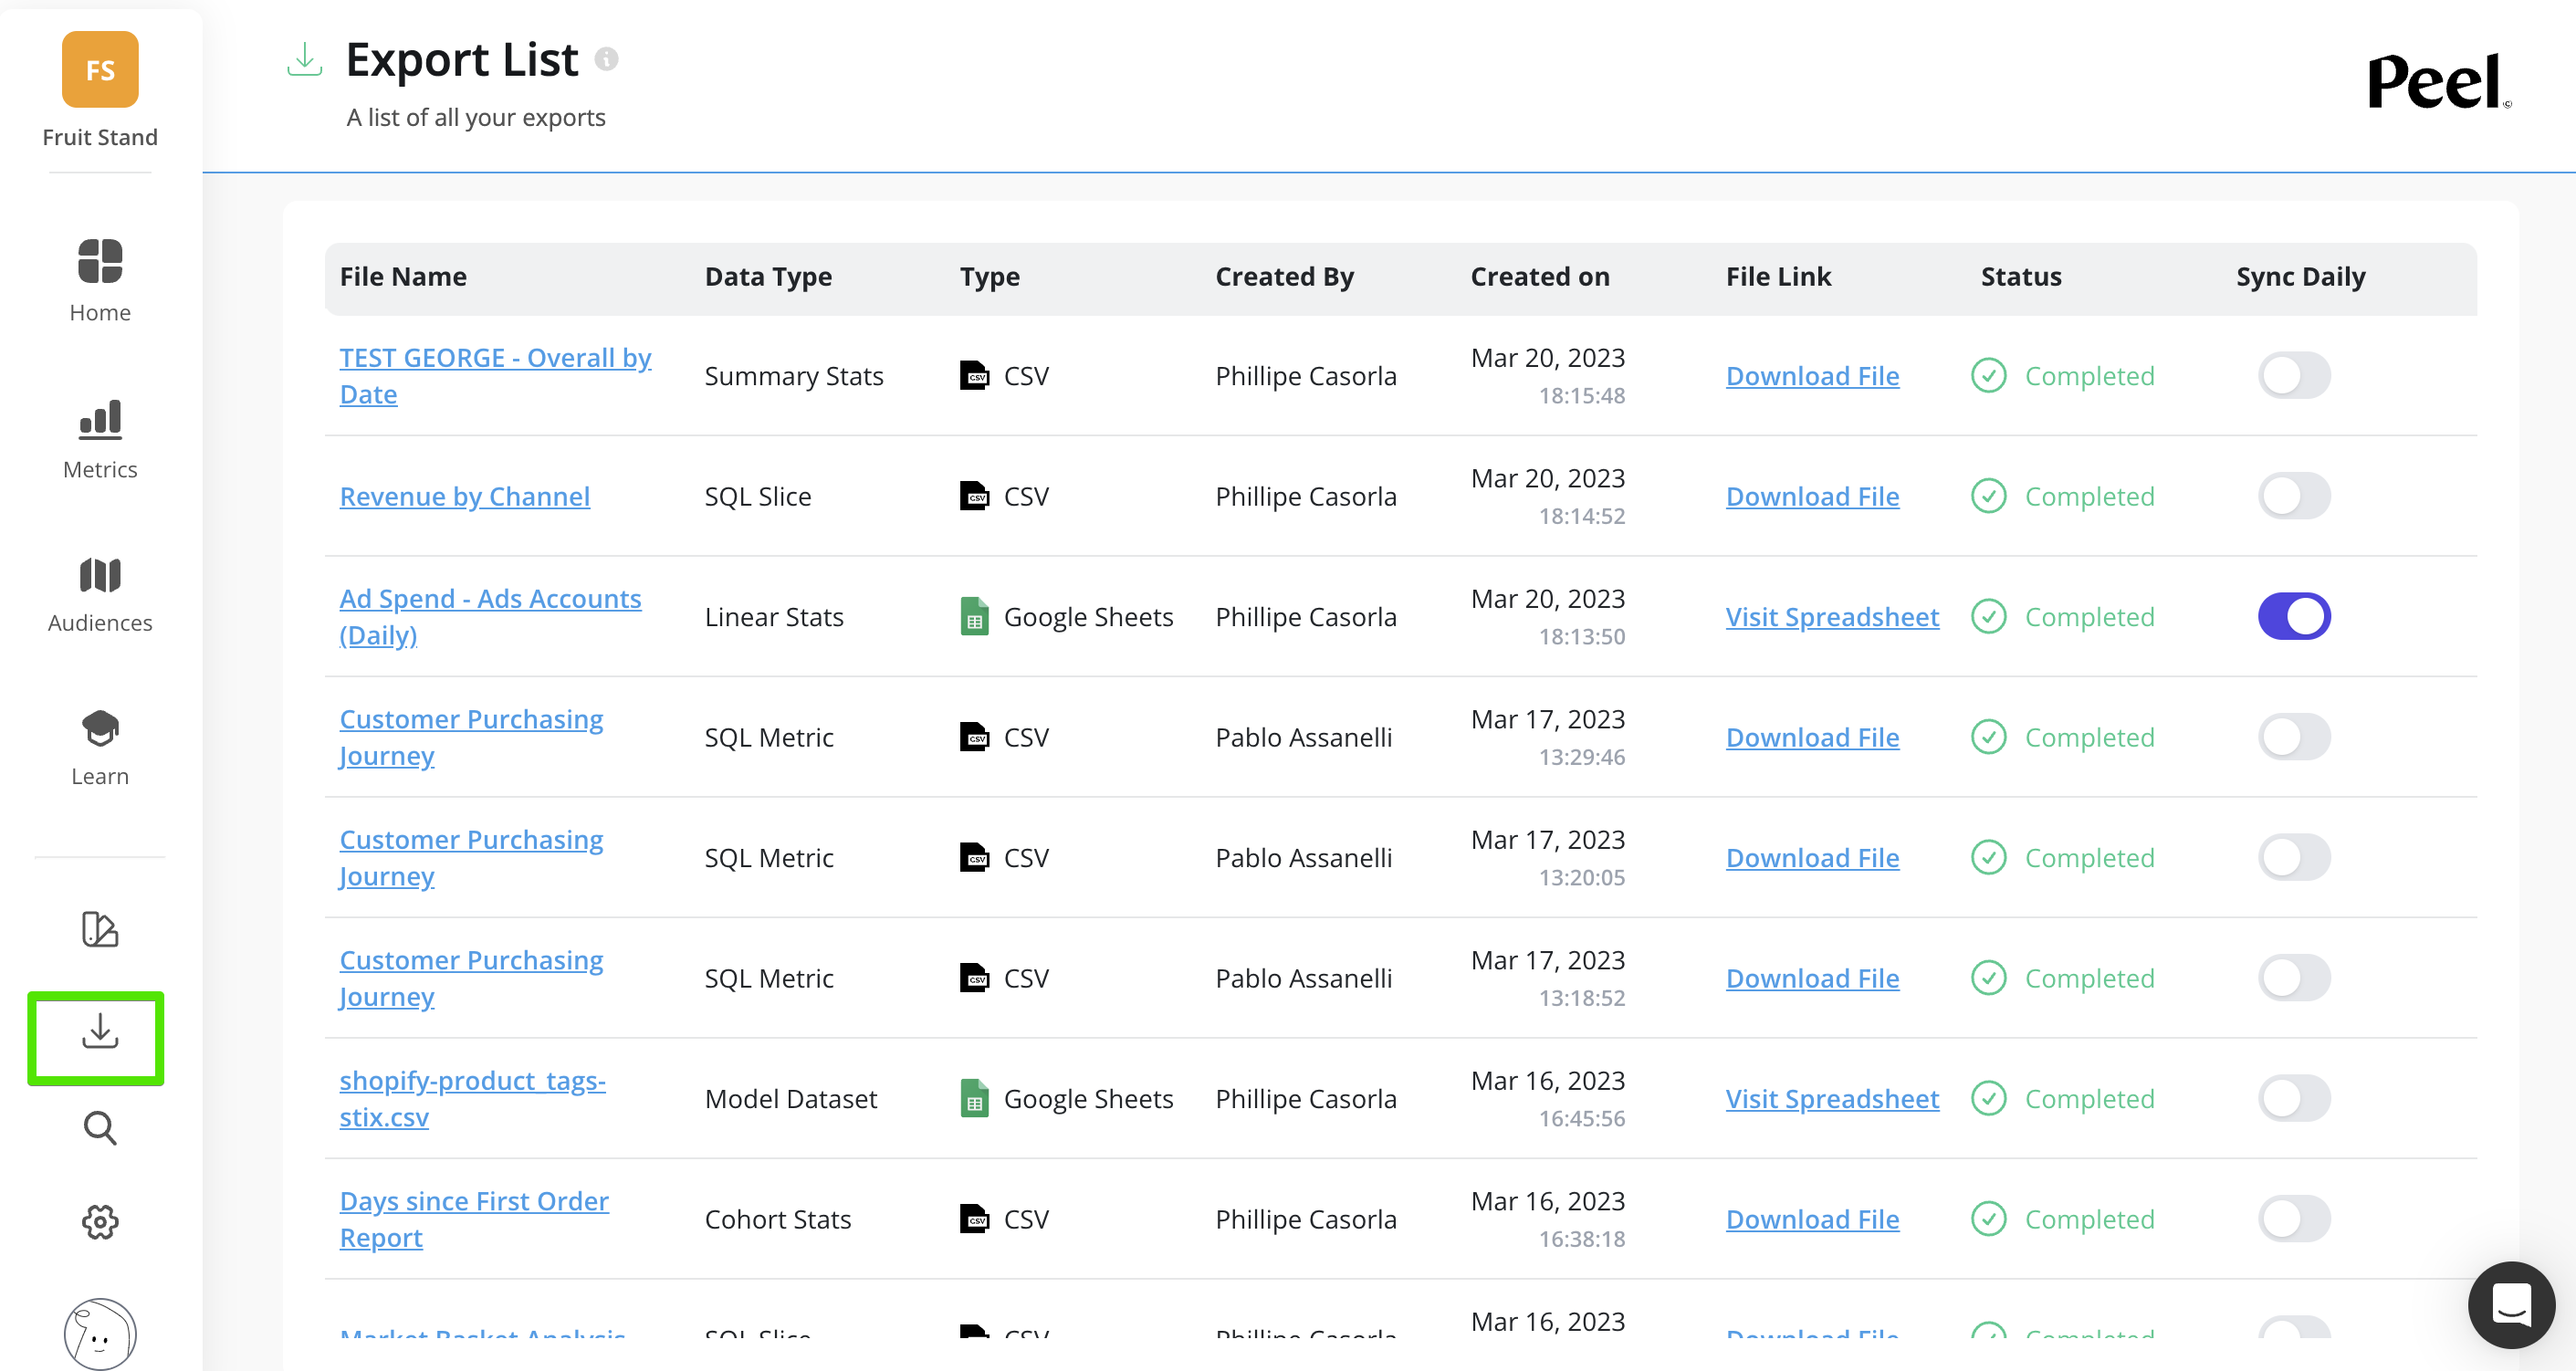This screenshot has width=2576, height=1371.
Task: Click the info icon beside Export List
Action: (606, 60)
